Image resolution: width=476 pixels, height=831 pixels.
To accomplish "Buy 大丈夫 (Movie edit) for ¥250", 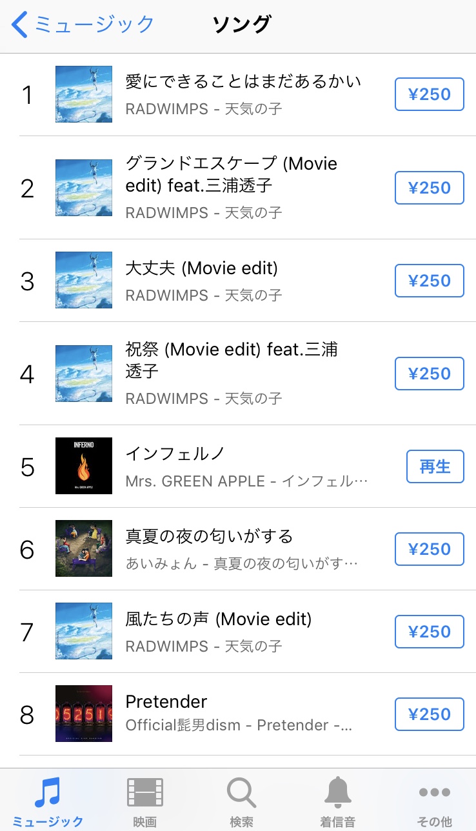I will pos(429,281).
